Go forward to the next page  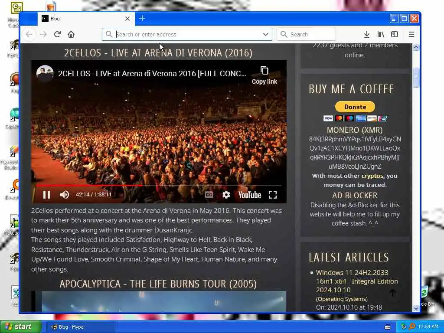tap(43, 34)
